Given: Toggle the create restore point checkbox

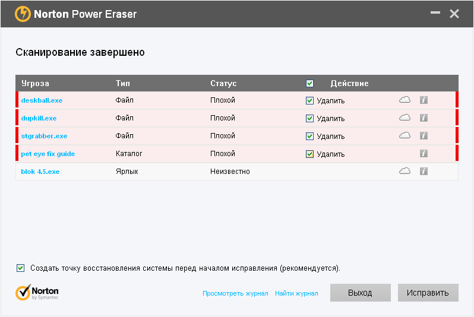Looking at the screenshot, I should click(21, 268).
